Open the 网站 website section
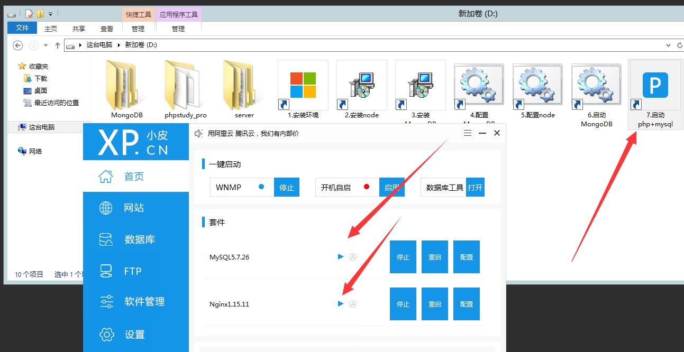This screenshot has height=352, width=684. (x=134, y=208)
